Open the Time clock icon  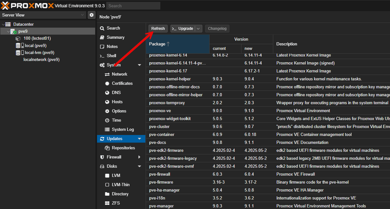[107, 120]
